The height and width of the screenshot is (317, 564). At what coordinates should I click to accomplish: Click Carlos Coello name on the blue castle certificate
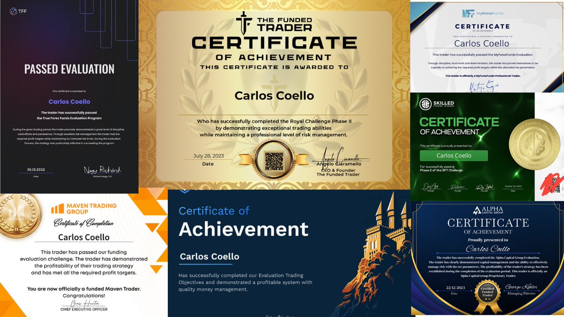point(210,256)
